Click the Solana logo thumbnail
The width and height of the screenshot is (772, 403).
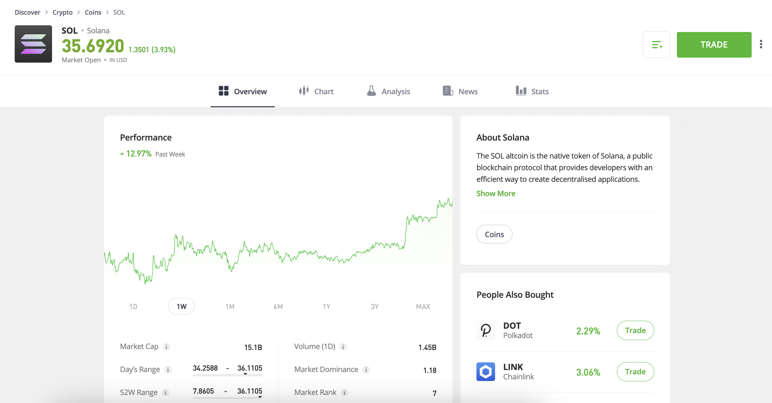pyautogui.click(x=33, y=44)
